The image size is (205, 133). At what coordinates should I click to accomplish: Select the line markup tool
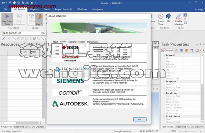14,38
